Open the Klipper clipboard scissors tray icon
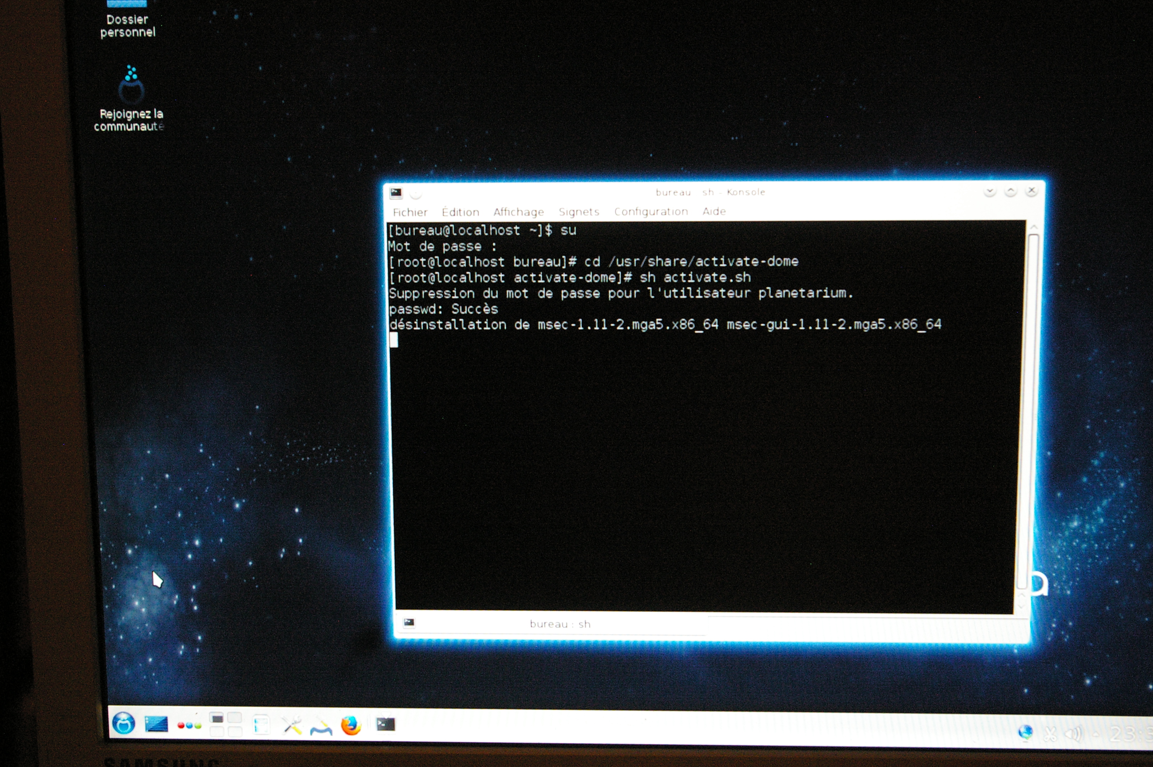Screen dimensions: 1153x767 pos(1050,734)
